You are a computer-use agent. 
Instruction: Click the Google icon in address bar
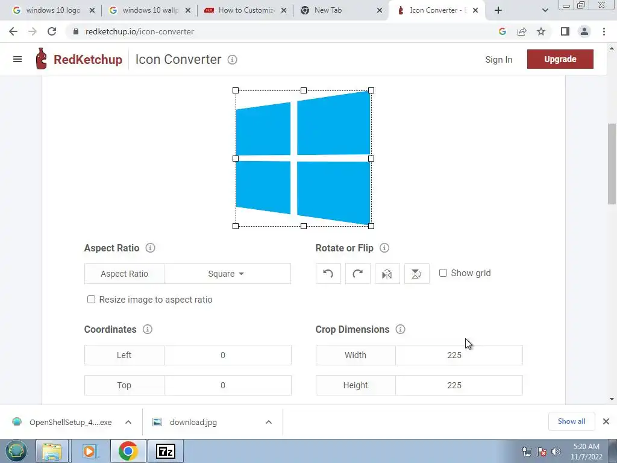[x=502, y=31]
